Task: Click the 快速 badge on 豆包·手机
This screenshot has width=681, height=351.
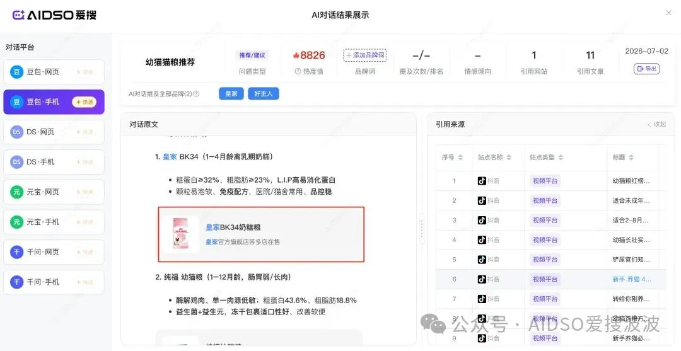Action: (x=84, y=102)
